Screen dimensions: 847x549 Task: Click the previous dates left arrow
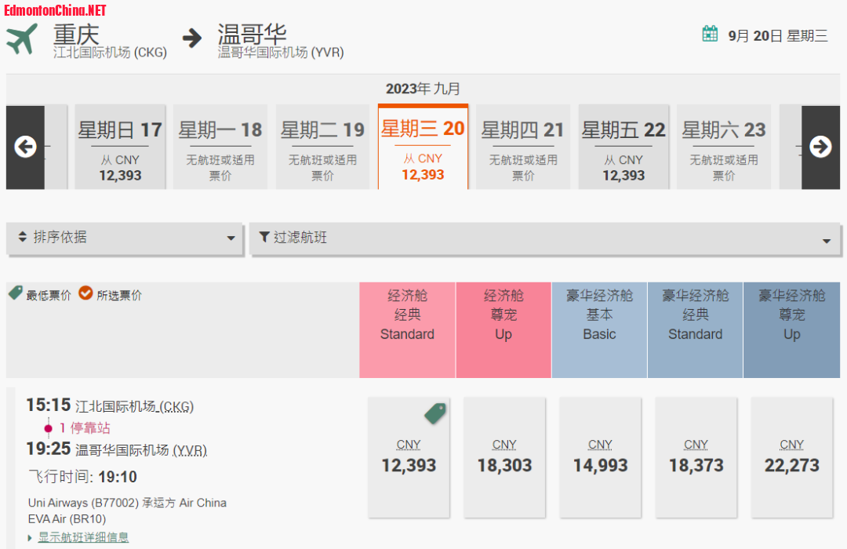click(25, 147)
